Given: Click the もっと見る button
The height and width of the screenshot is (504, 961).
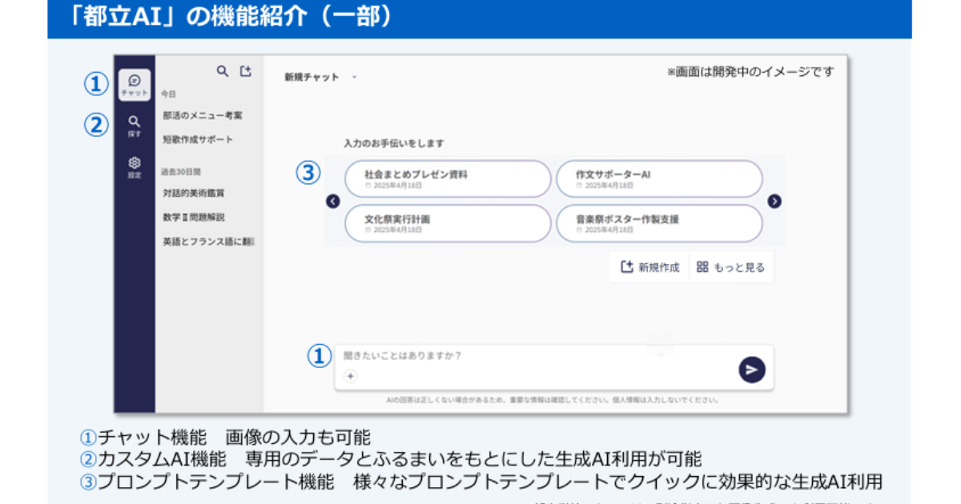Looking at the screenshot, I should 730,268.
